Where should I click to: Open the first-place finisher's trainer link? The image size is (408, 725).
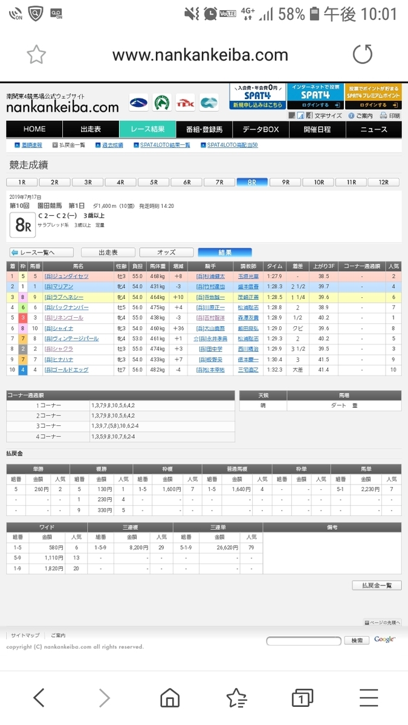(x=247, y=276)
